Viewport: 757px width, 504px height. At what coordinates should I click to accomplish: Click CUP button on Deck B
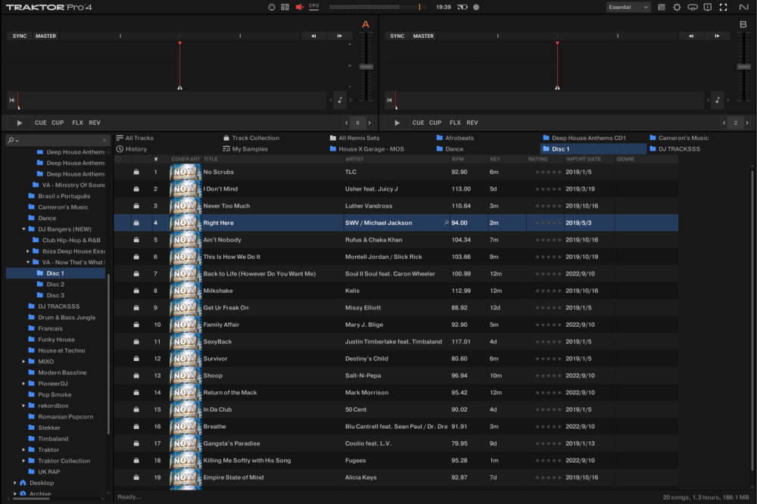(x=435, y=123)
